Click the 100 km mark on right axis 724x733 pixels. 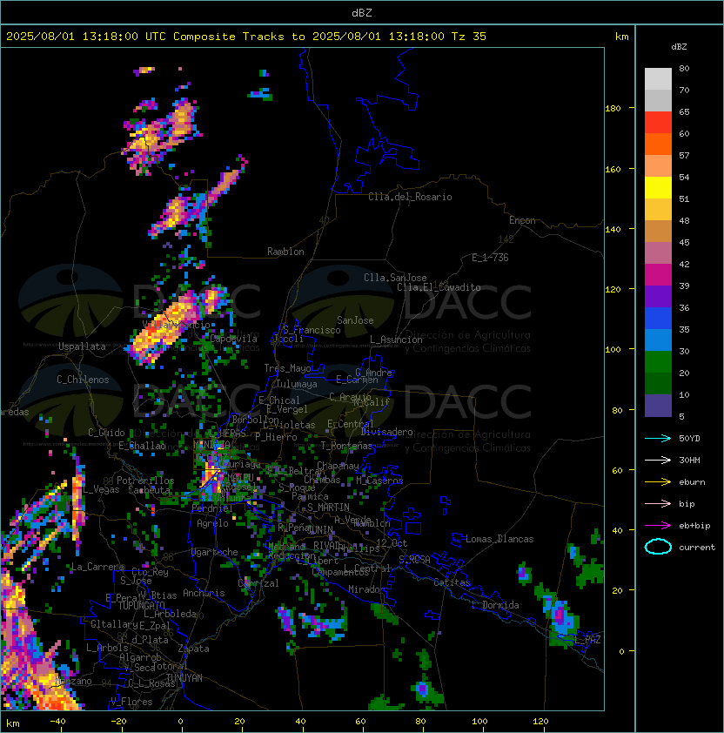pos(613,350)
